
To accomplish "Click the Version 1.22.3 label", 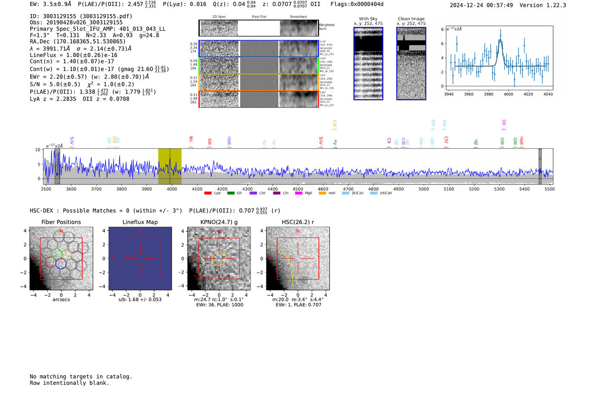I will point(543,5).
